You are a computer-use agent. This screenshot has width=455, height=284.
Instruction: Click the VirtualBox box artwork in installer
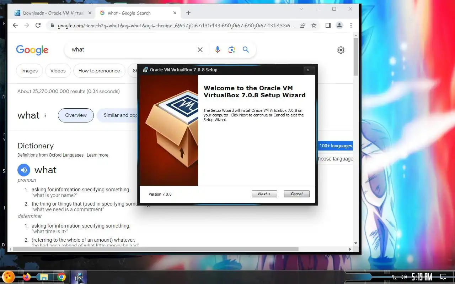point(169,130)
